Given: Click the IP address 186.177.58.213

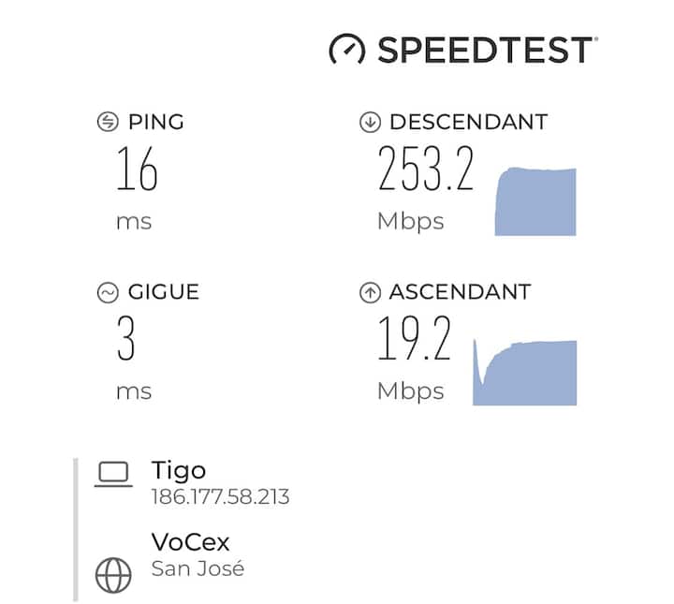Looking at the screenshot, I should [x=220, y=496].
